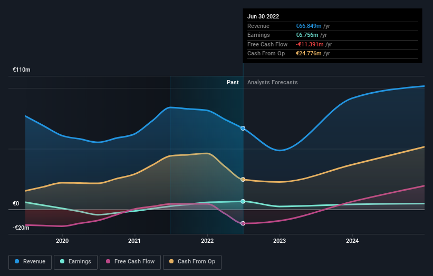The image size is (433, 276).
Task: Toggle the Free Cash Flow legend button
Action: pyautogui.click(x=130, y=262)
